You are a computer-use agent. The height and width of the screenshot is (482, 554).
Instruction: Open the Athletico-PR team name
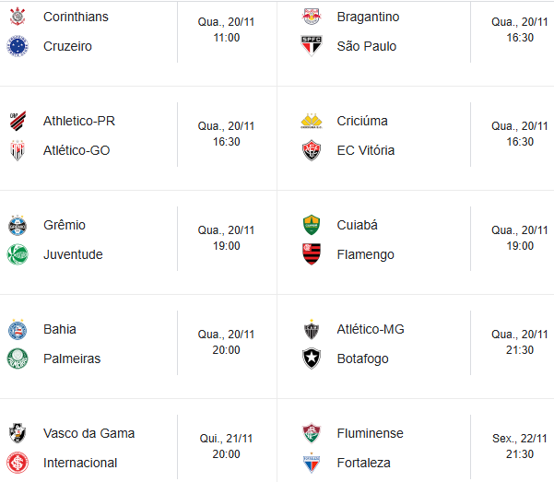click(79, 121)
